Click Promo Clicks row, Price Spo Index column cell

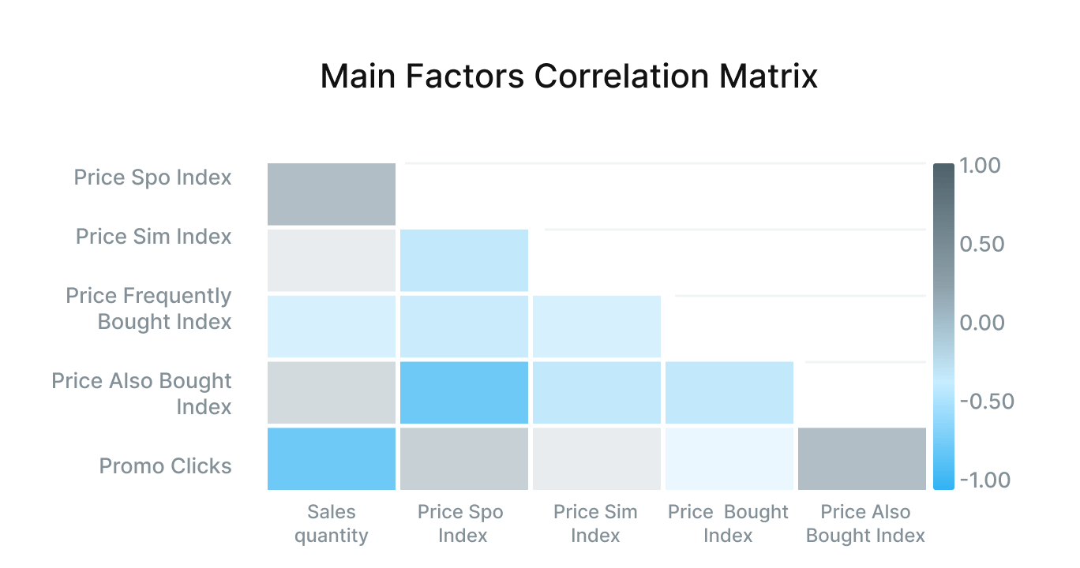click(464, 458)
